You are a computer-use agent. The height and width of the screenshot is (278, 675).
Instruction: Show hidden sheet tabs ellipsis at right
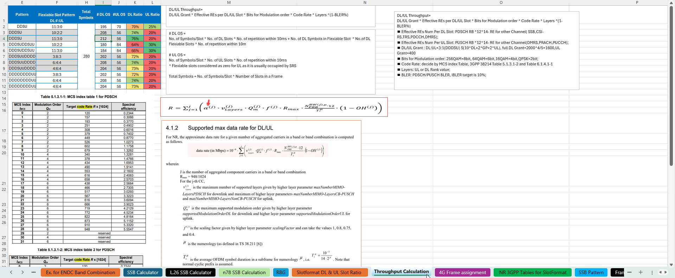tap(629, 272)
